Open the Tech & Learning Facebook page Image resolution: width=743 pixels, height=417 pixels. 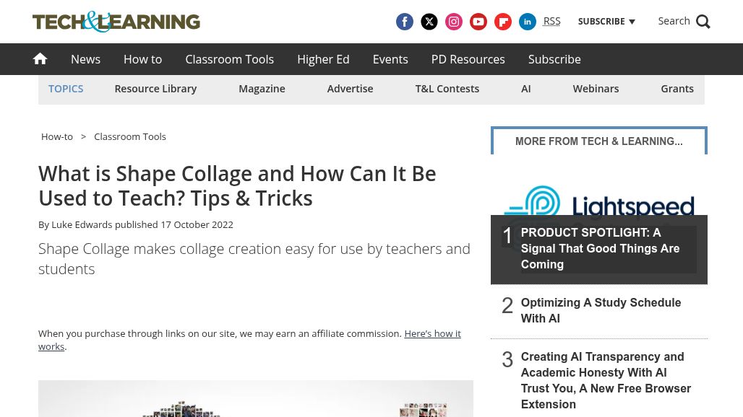tap(405, 22)
